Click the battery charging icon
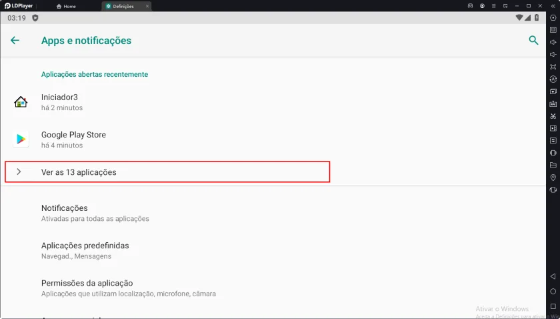This screenshot has height=319, width=560. point(537,17)
